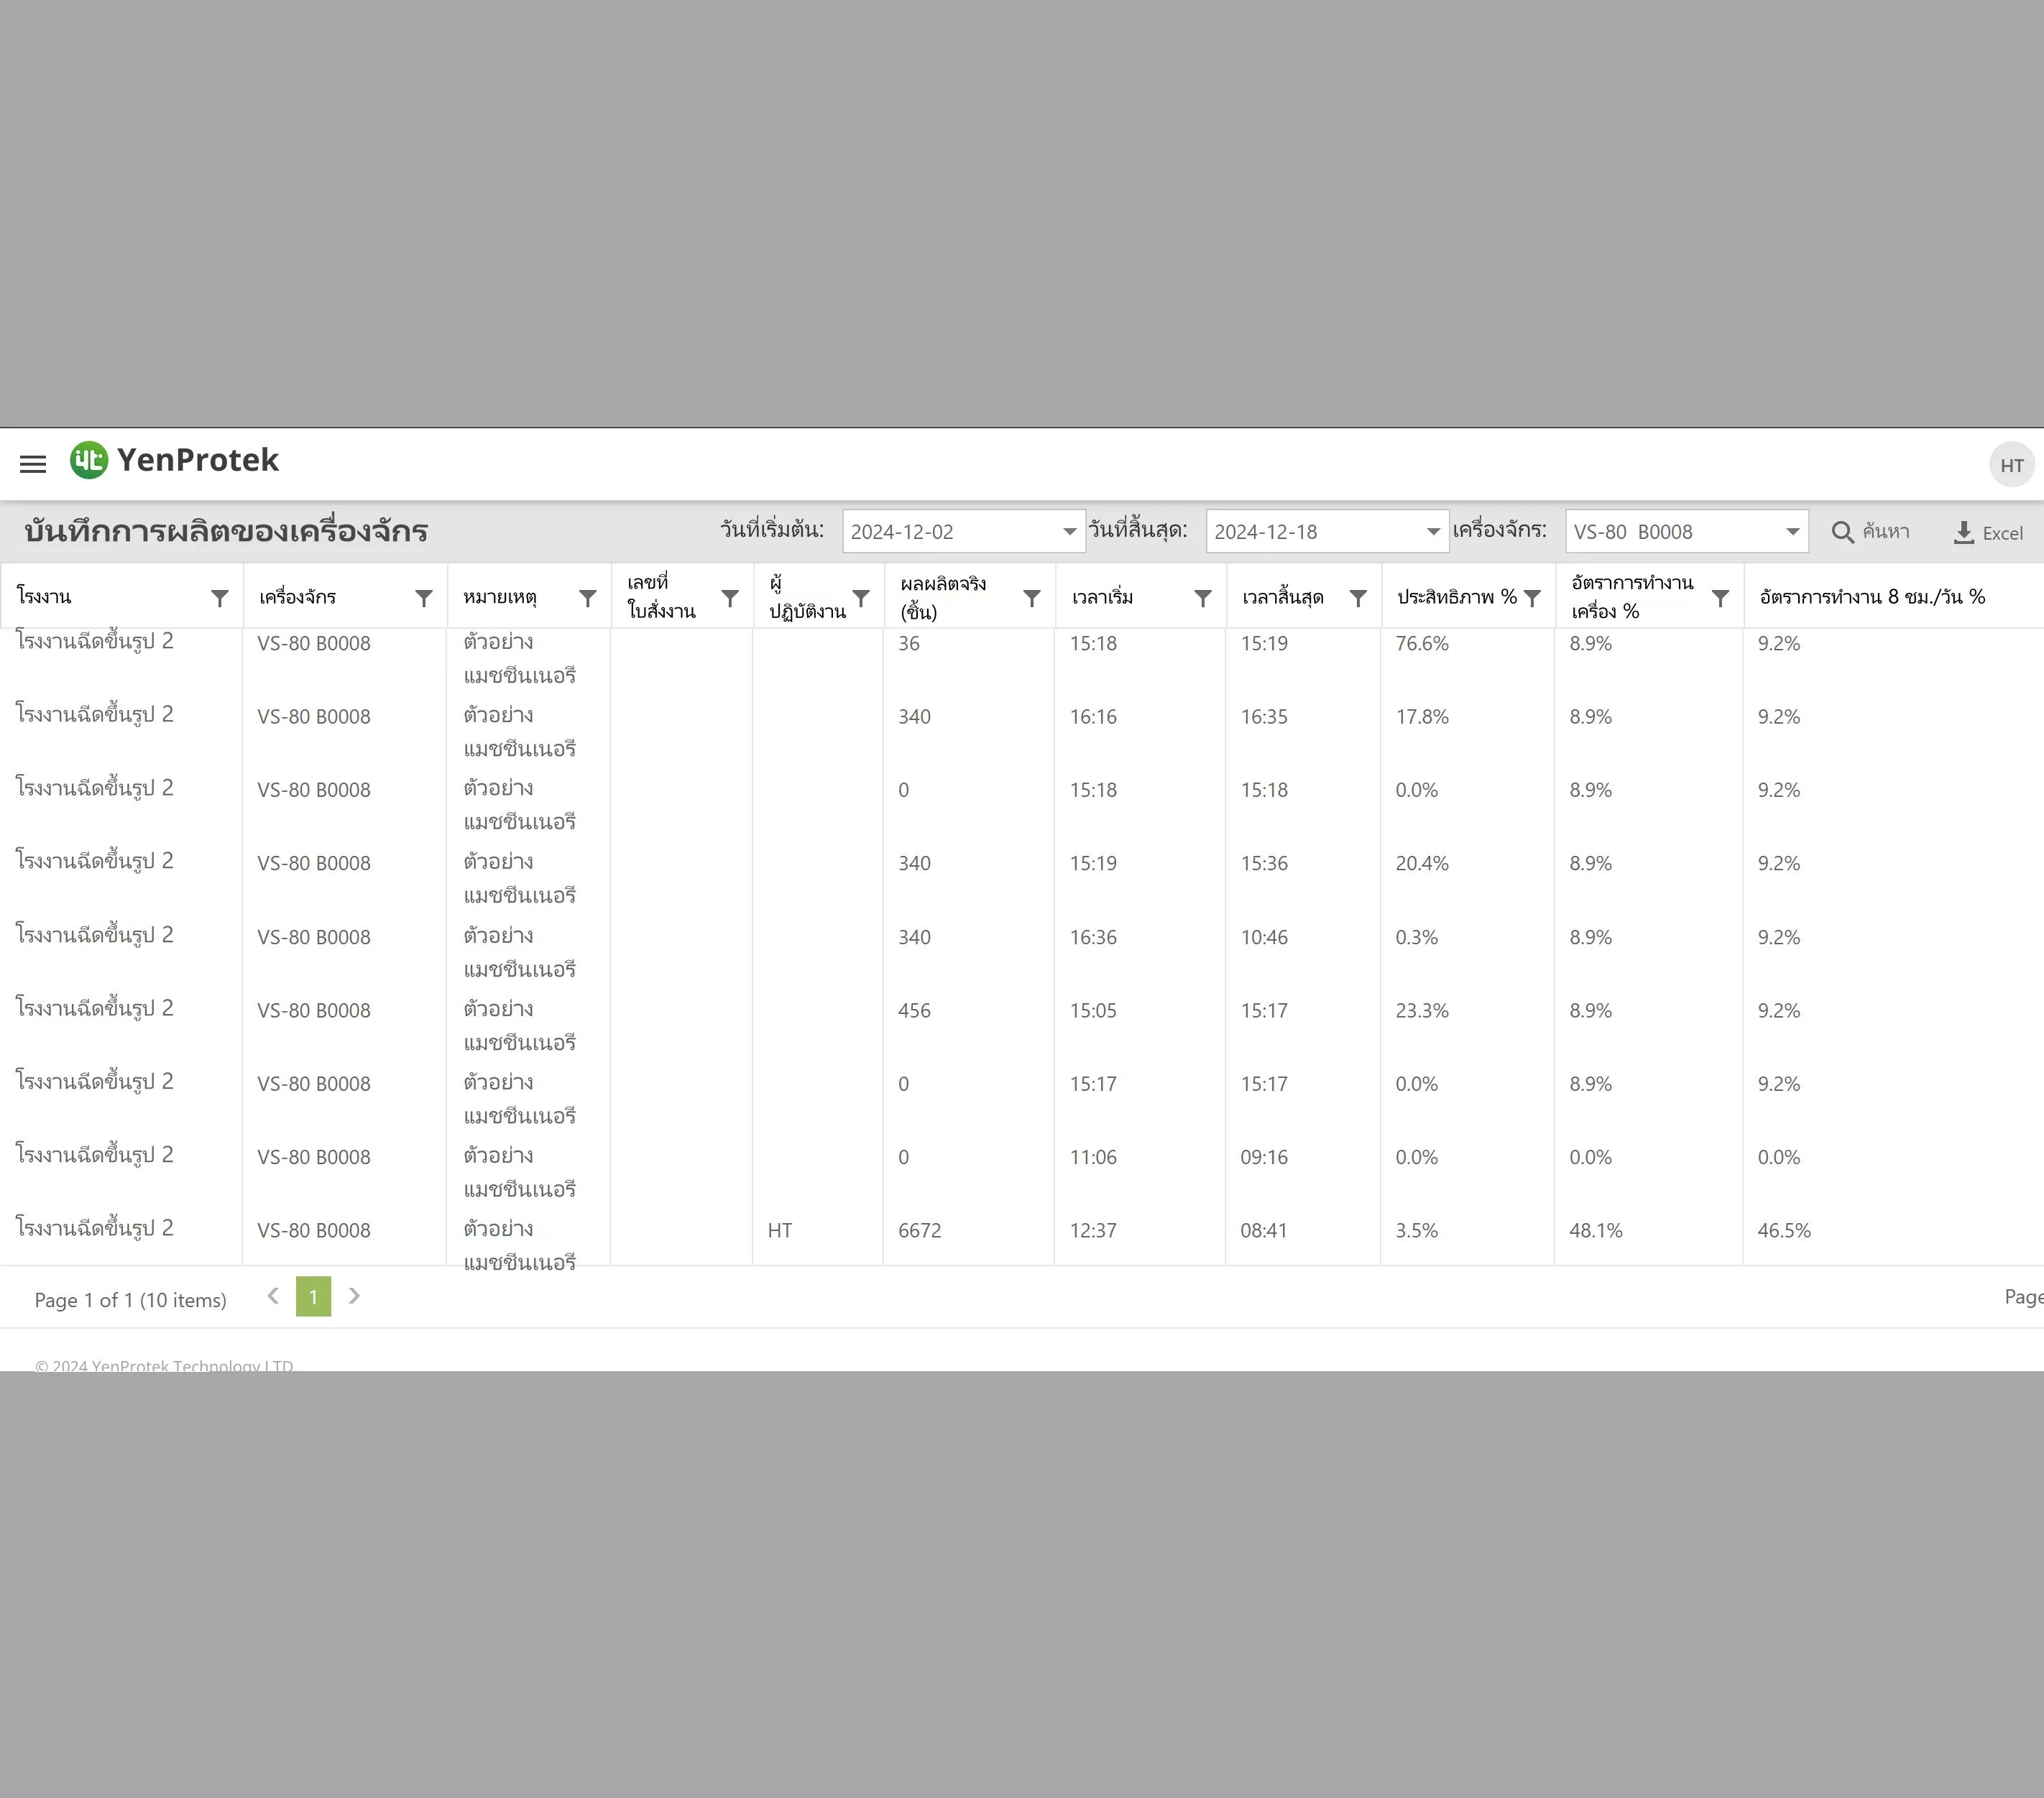Screen dimensions: 2044x1798
Task: Click the page title บันทึกการผลิตของเครื่องจักร
Action: 226,530
